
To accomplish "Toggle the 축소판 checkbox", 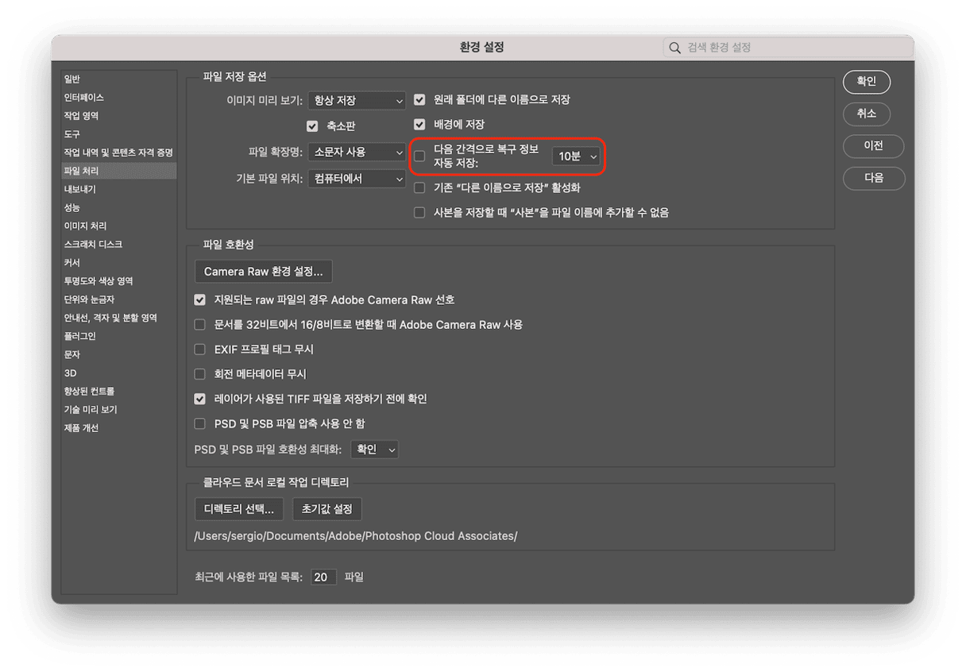I will point(312,126).
